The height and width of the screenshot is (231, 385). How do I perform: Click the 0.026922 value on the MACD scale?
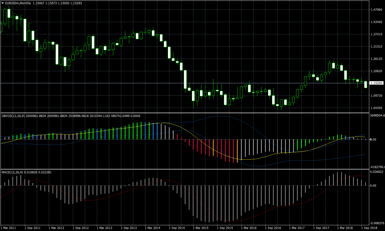(x=376, y=172)
